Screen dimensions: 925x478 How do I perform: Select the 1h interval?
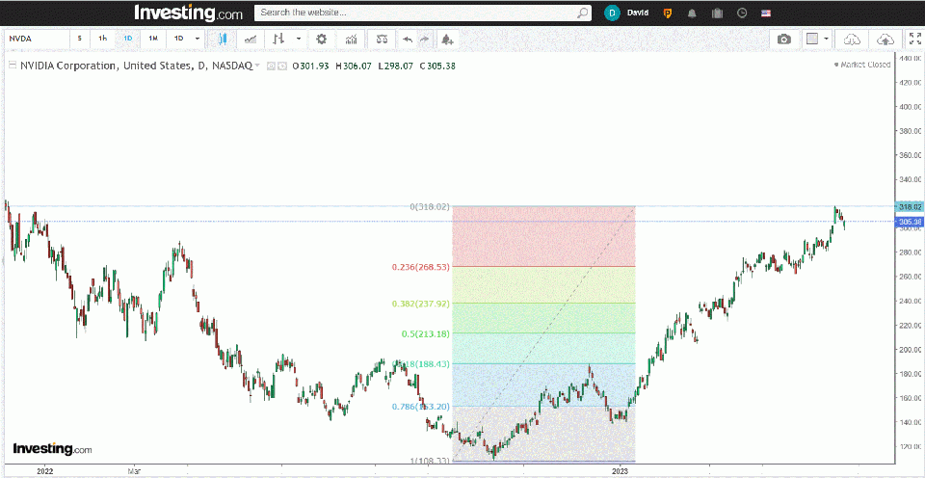click(103, 39)
